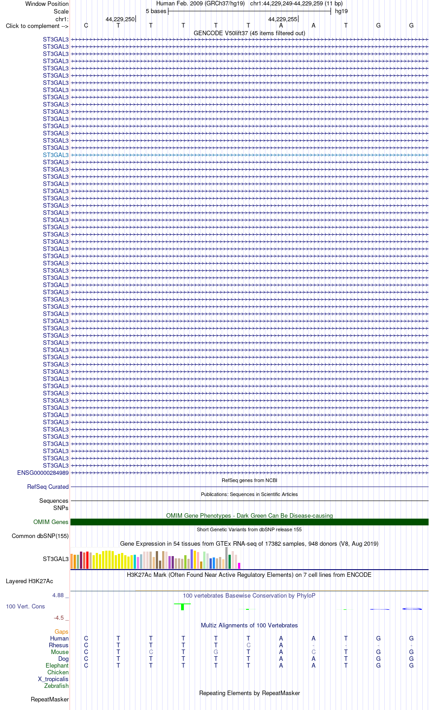The height and width of the screenshot is (710, 429).
Task: Select the X_tropicalis alignment row label
Action: [53, 679]
